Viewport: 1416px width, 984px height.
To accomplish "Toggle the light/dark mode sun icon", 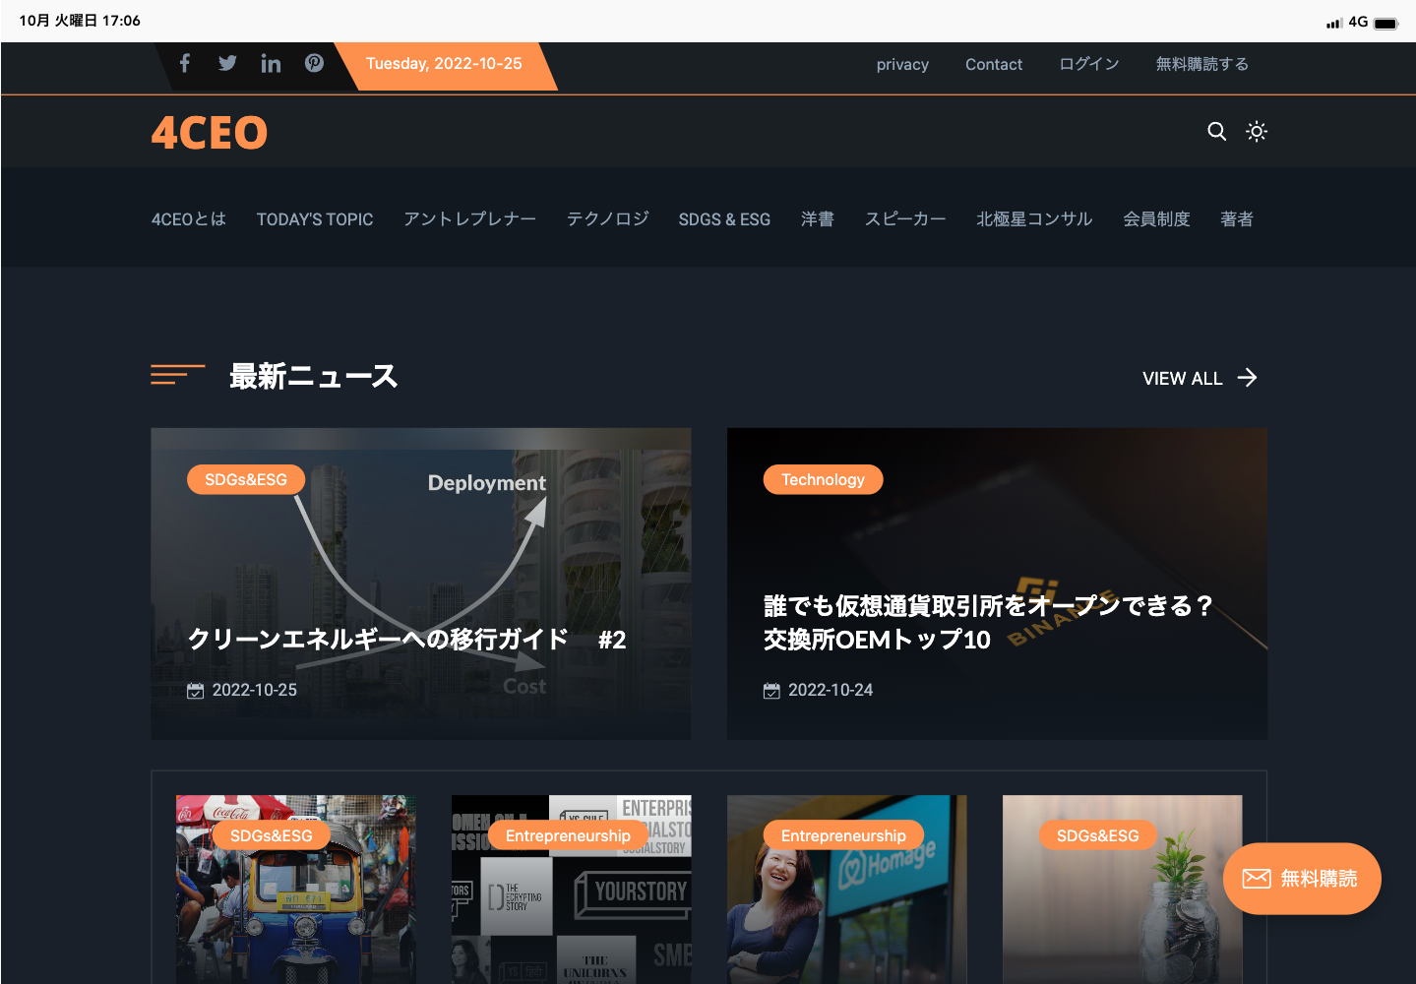I will point(1257,131).
